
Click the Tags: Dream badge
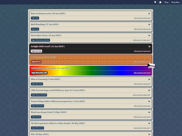(36, 117)
